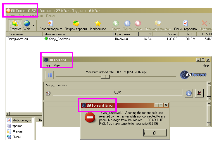Click the Информация checkmark page icon
The width and height of the screenshot is (219, 147).
coord(9,120)
